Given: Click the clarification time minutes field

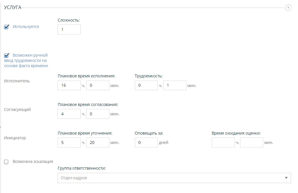Looking at the screenshot, I should tap(98, 142).
